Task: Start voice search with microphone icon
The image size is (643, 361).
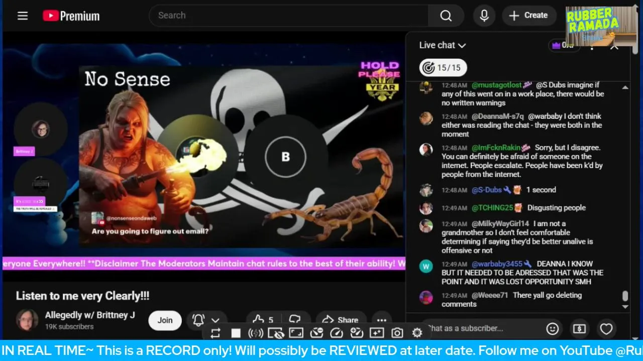Action: (484, 16)
